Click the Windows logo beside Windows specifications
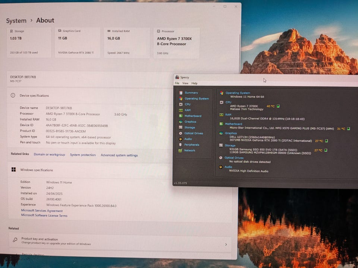The width and height of the screenshot is (358, 268). coord(14,170)
